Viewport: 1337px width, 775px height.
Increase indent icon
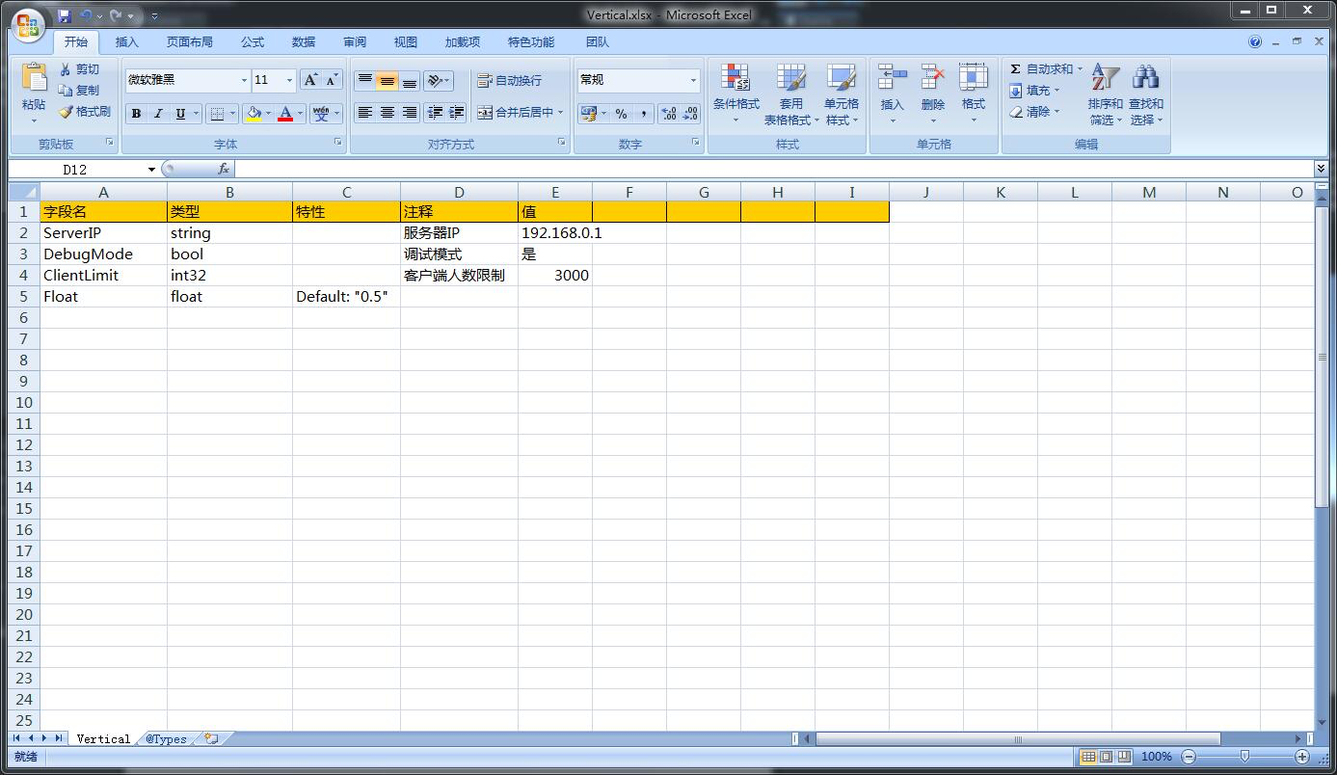point(457,113)
